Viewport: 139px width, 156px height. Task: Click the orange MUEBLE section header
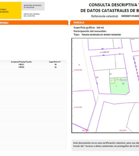pyautogui.click(x=34, y=23)
